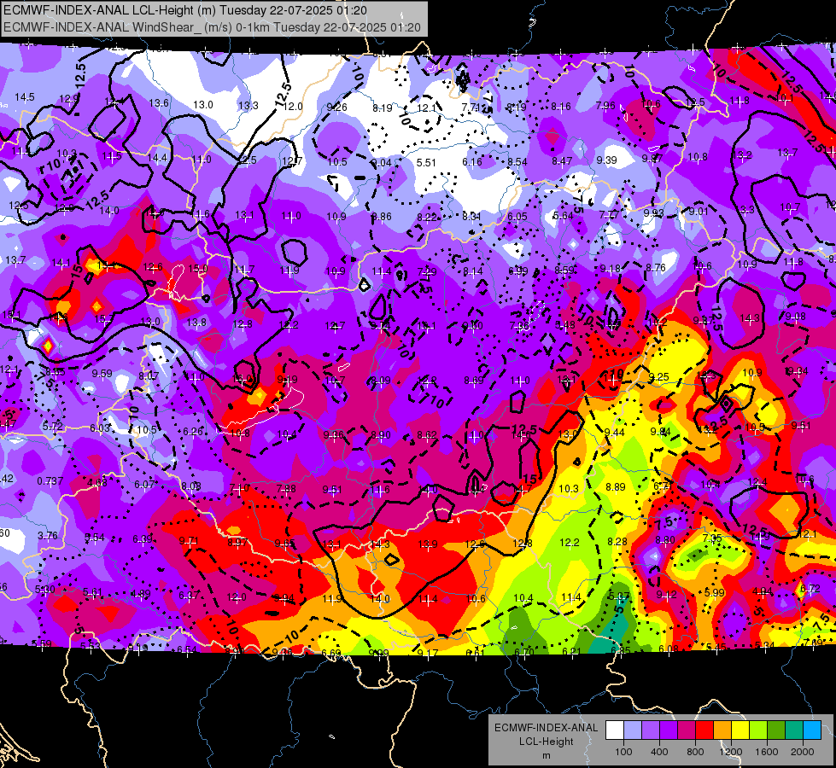Click the 0.737 wind shear value
Image resolution: width=836 pixels, height=768 pixels.
point(50,481)
